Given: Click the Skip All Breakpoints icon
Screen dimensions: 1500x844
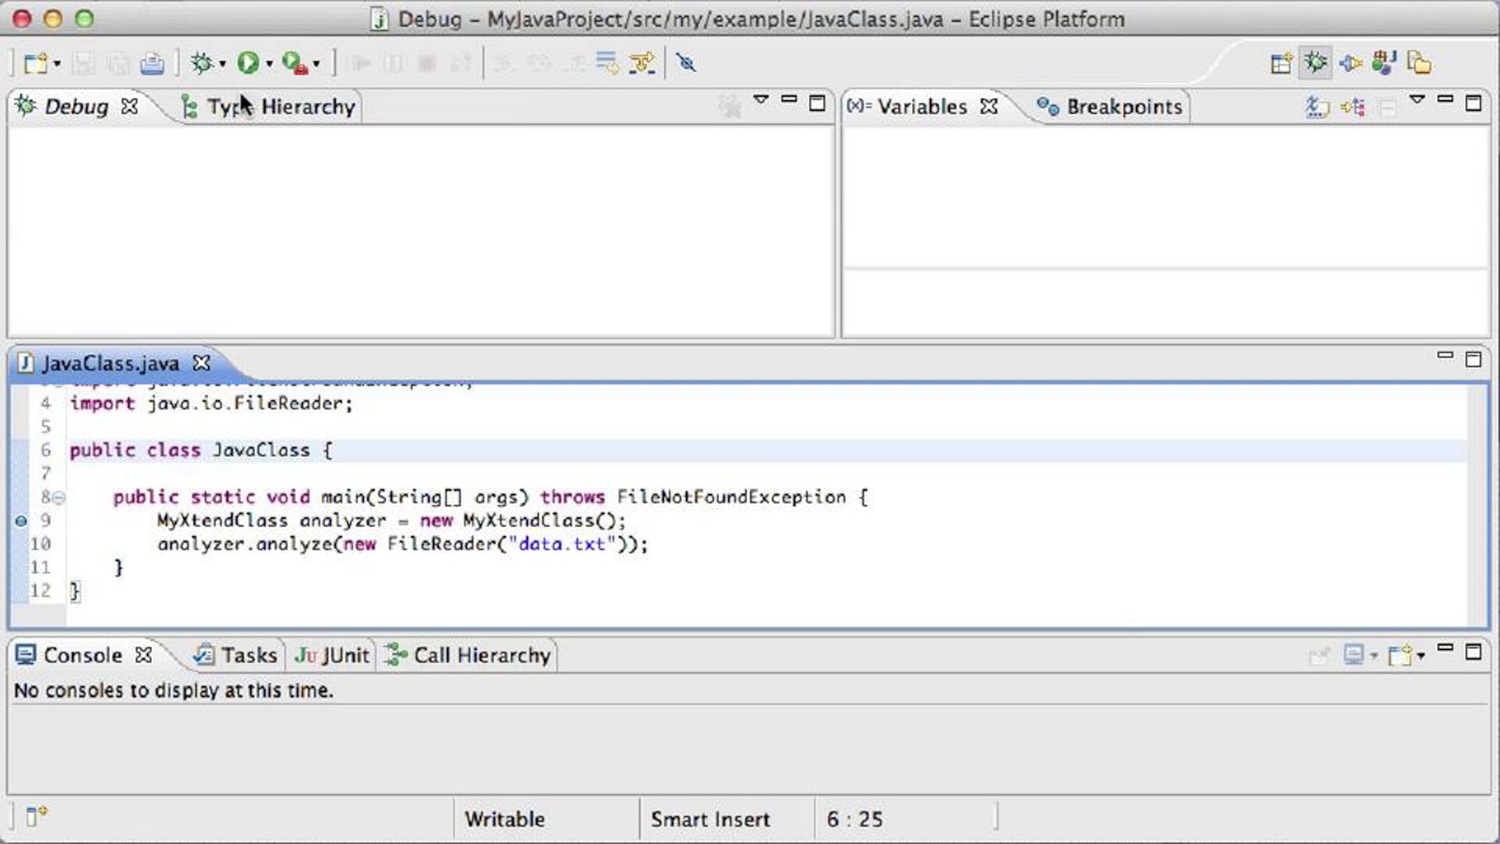Looking at the screenshot, I should tap(686, 63).
